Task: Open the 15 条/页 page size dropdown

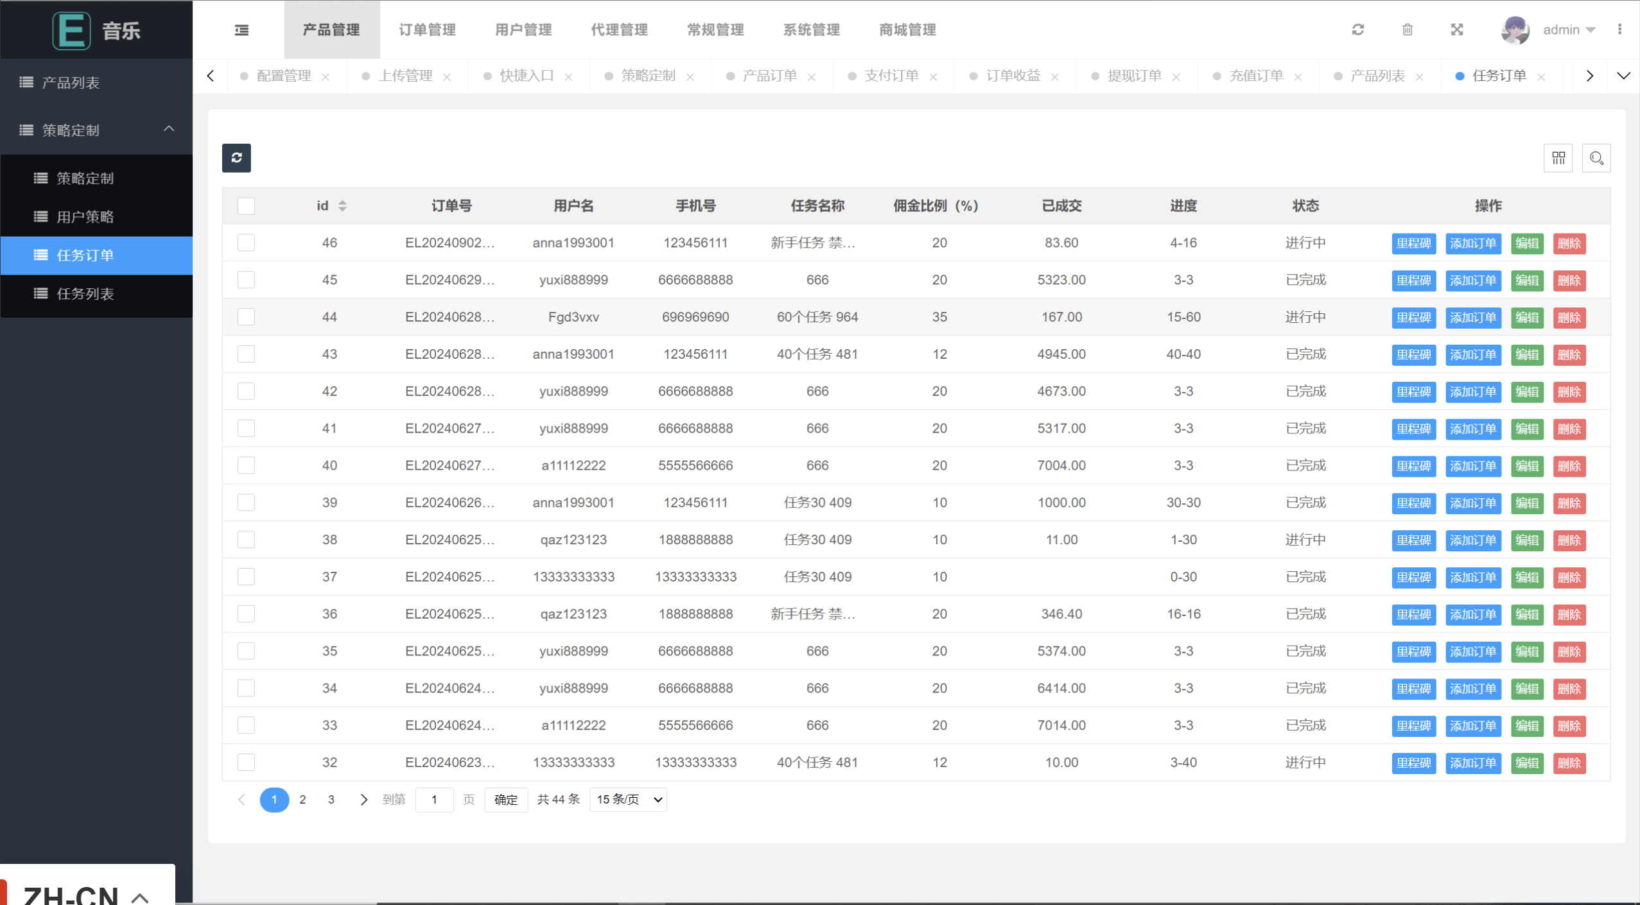Action: (628, 800)
